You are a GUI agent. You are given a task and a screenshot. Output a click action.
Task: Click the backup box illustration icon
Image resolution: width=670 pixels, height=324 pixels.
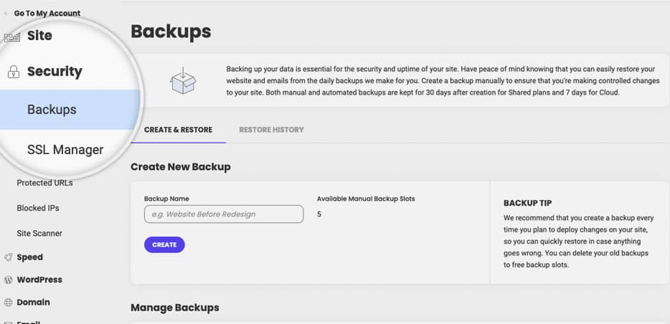tap(183, 80)
